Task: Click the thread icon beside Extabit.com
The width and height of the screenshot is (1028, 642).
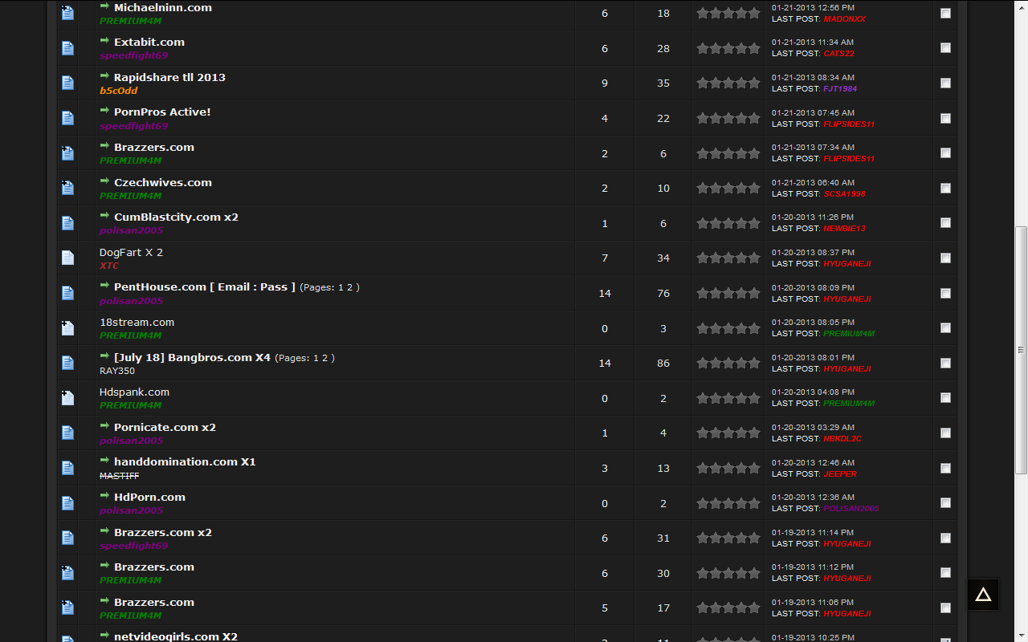Action: tap(67, 48)
